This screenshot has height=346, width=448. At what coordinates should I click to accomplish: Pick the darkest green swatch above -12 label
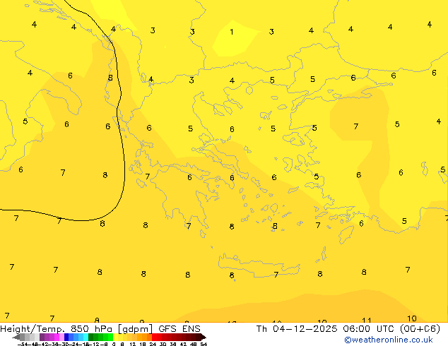[91, 337]
